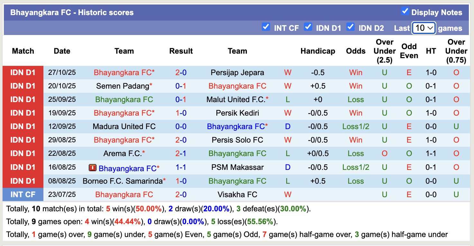Click the Visakha FC link
This screenshot has width=474, height=246.
coord(237,194)
